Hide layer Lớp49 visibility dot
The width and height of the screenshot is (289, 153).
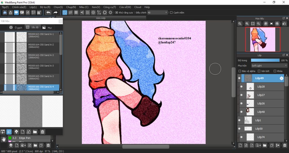click(x=239, y=78)
